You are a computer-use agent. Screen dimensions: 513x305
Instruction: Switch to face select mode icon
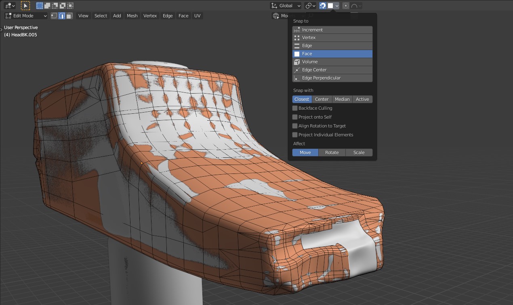[69, 16]
